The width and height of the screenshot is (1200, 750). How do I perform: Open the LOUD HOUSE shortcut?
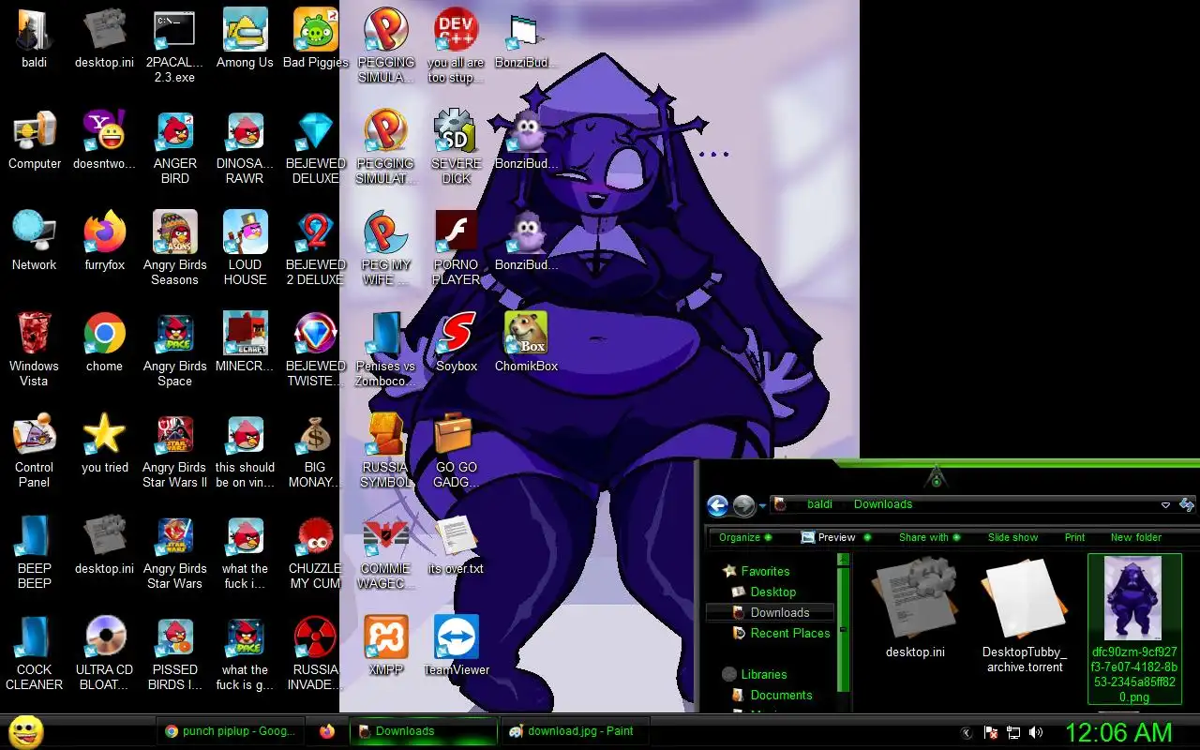point(245,248)
